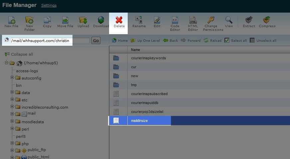Screen dimensions: 290x159
Task: Click the Delete red X icon
Action: click(x=119, y=20)
